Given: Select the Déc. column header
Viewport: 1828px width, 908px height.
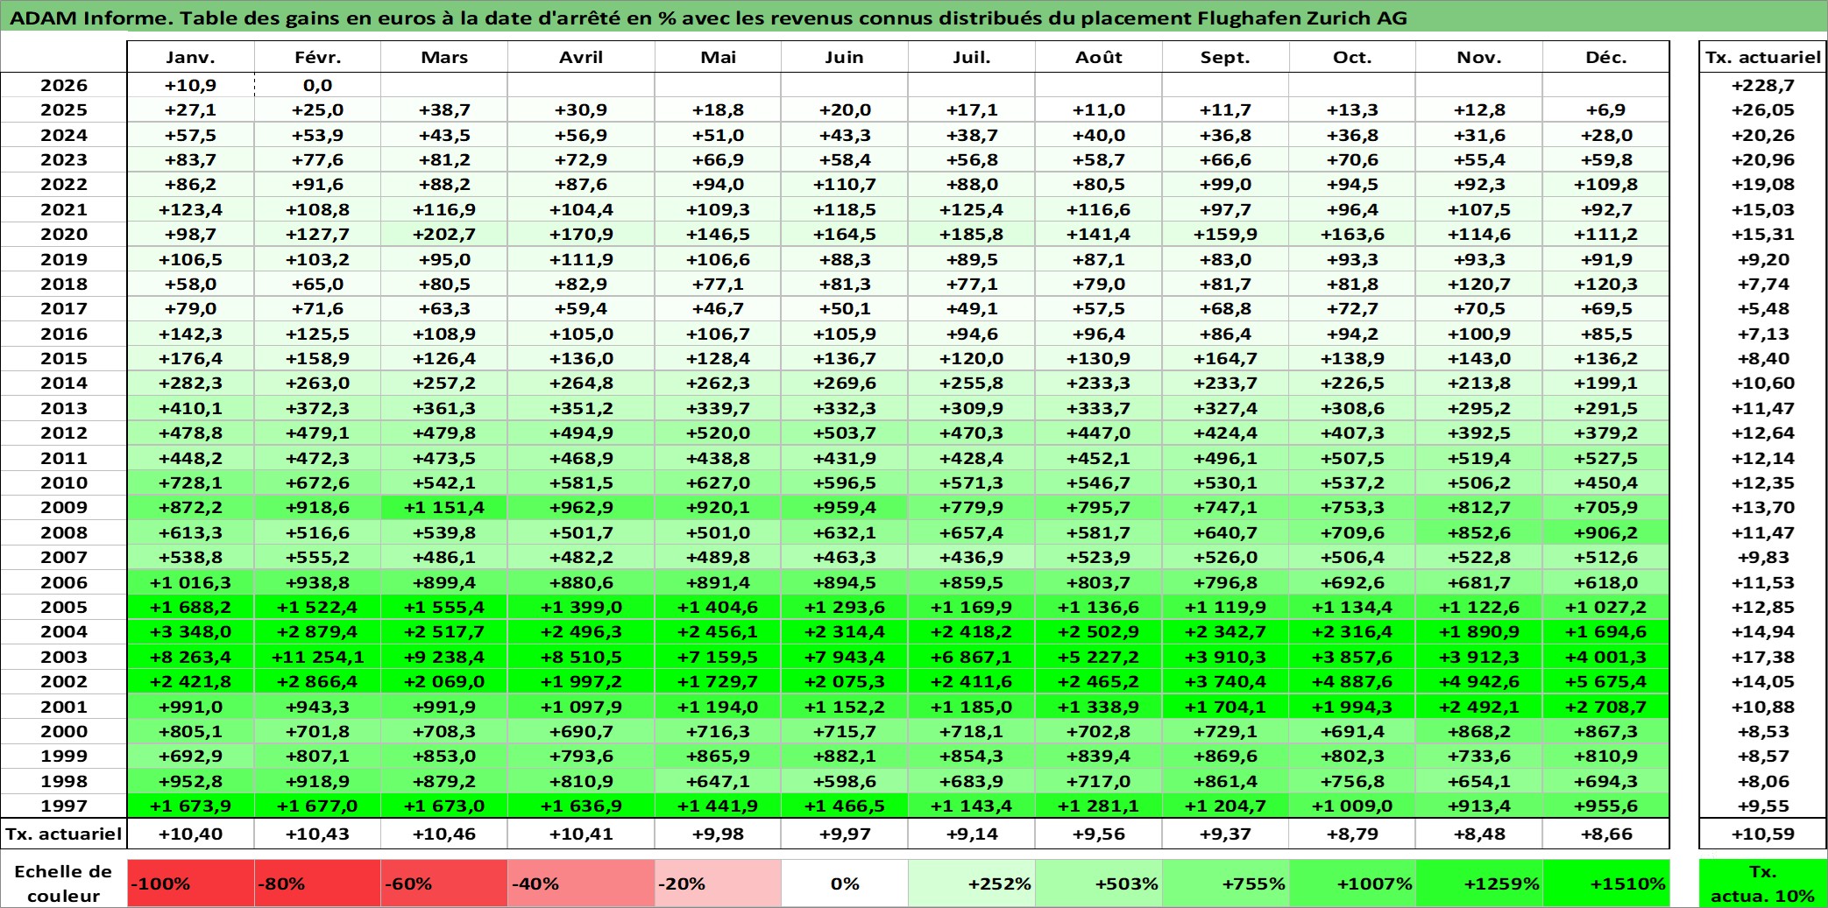Looking at the screenshot, I should coord(1605,57).
